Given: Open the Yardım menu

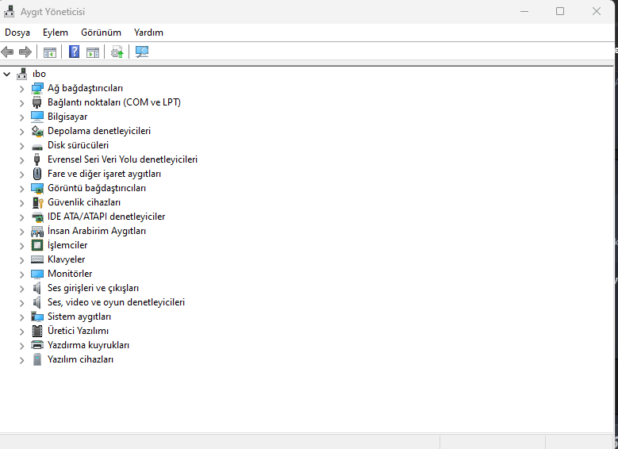Looking at the screenshot, I should (x=148, y=33).
